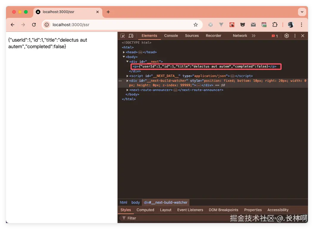Select html in the breadcrumb bar

(x=123, y=202)
